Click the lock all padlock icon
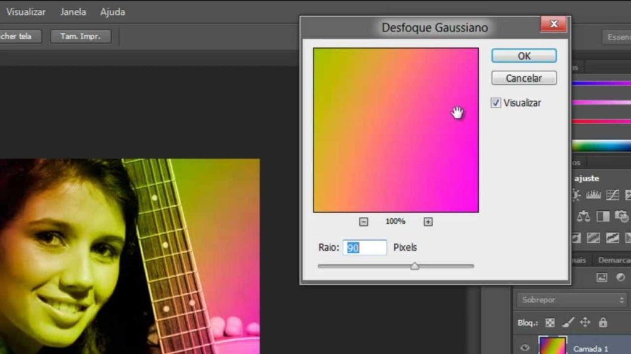Screen dimensions: 631x354 tap(603, 323)
